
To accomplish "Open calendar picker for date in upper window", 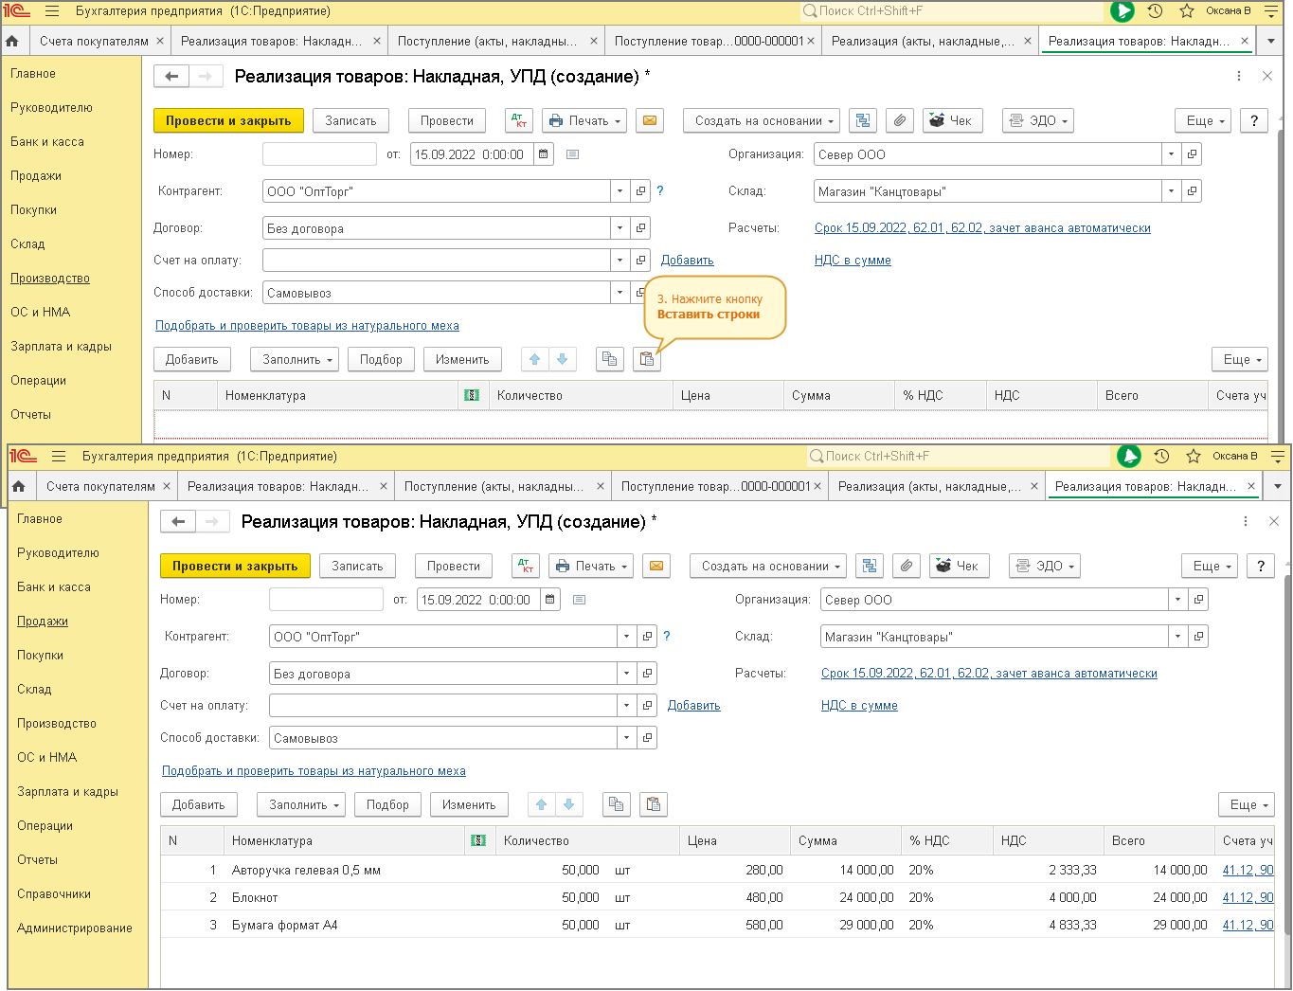I will 544,154.
